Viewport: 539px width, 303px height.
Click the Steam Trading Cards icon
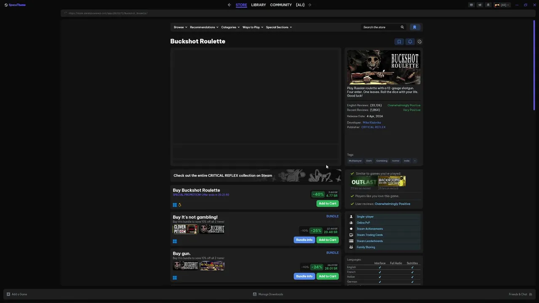click(x=351, y=235)
